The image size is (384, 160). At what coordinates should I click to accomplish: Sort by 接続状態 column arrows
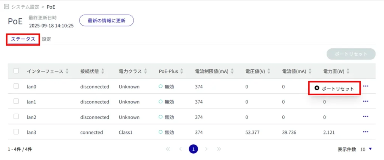click(103, 71)
